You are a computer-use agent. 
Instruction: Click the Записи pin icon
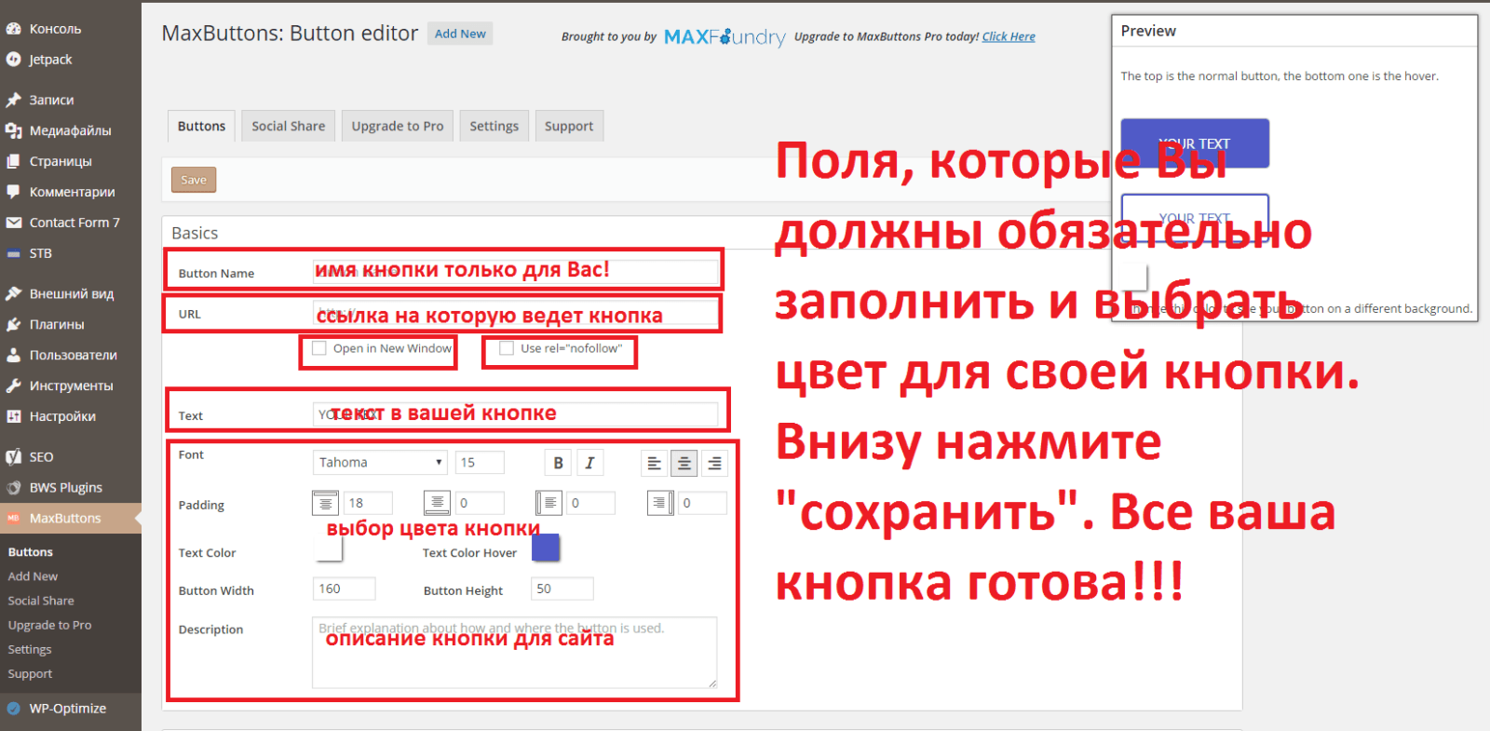click(13, 100)
